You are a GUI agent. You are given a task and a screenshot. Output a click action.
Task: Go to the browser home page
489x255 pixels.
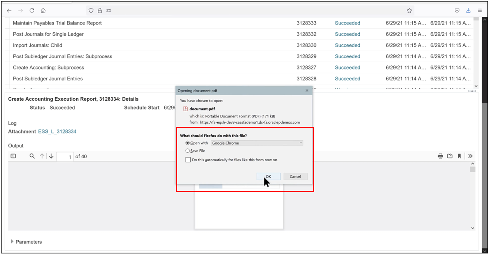tap(43, 10)
